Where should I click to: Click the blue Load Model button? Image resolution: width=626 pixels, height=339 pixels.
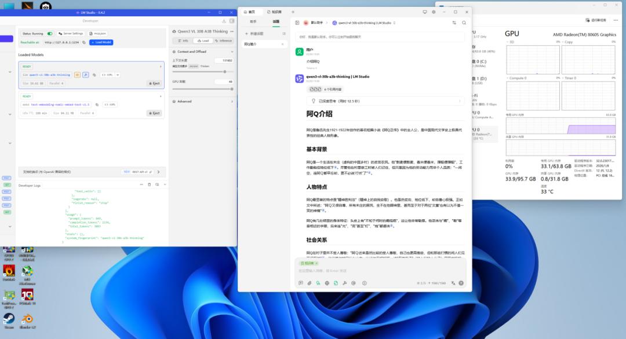[x=101, y=42]
